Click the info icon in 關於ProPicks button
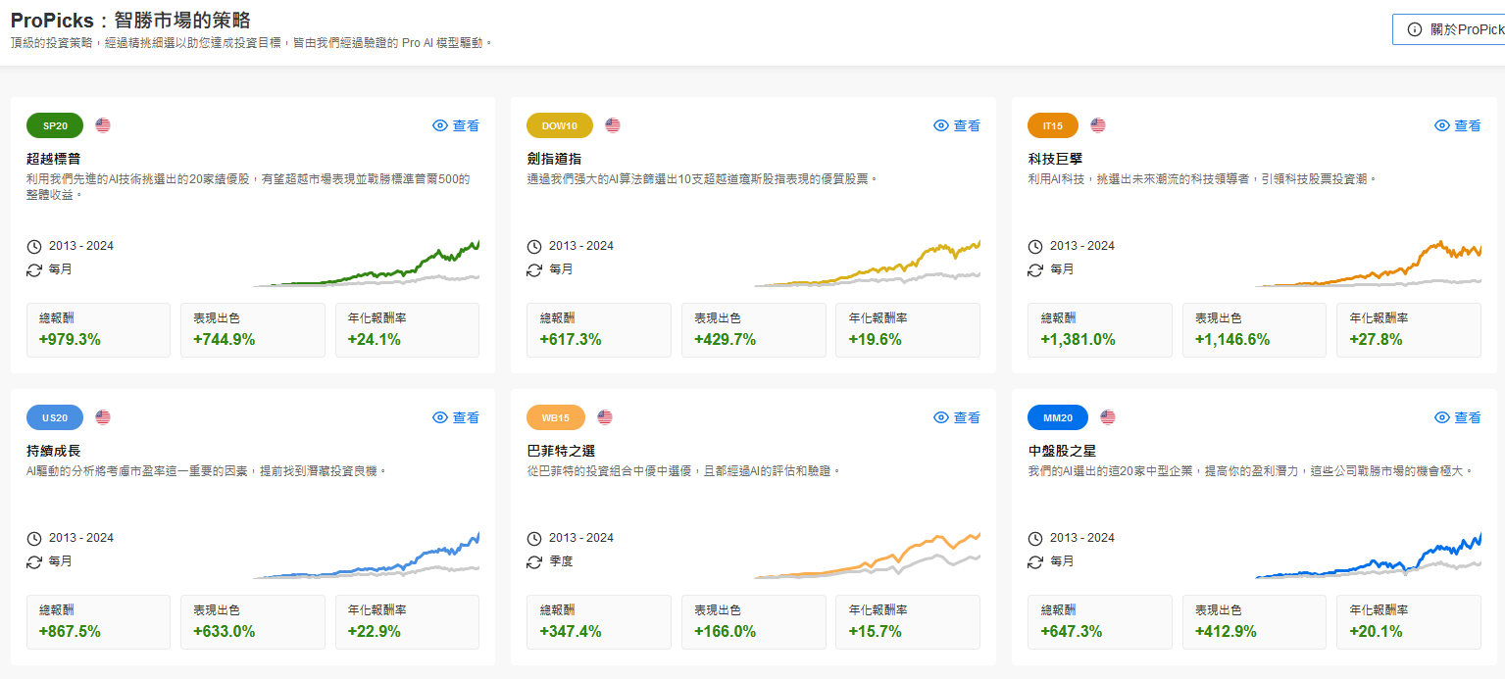The width and height of the screenshot is (1505, 679). (x=1414, y=29)
